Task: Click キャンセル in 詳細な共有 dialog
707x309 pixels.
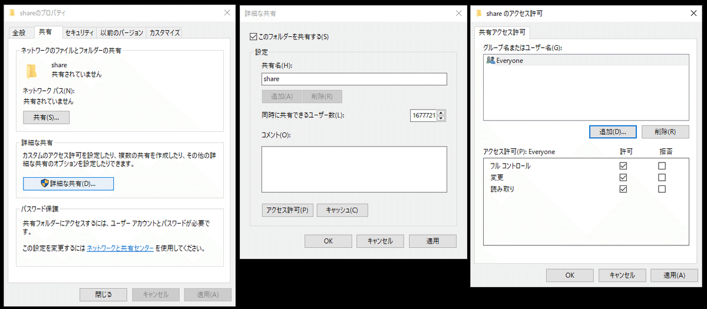Action: pyautogui.click(x=380, y=241)
